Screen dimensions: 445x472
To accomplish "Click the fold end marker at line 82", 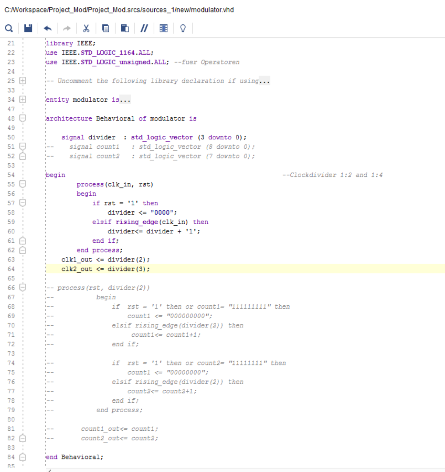I will pyautogui.click(x=22, y=438).
